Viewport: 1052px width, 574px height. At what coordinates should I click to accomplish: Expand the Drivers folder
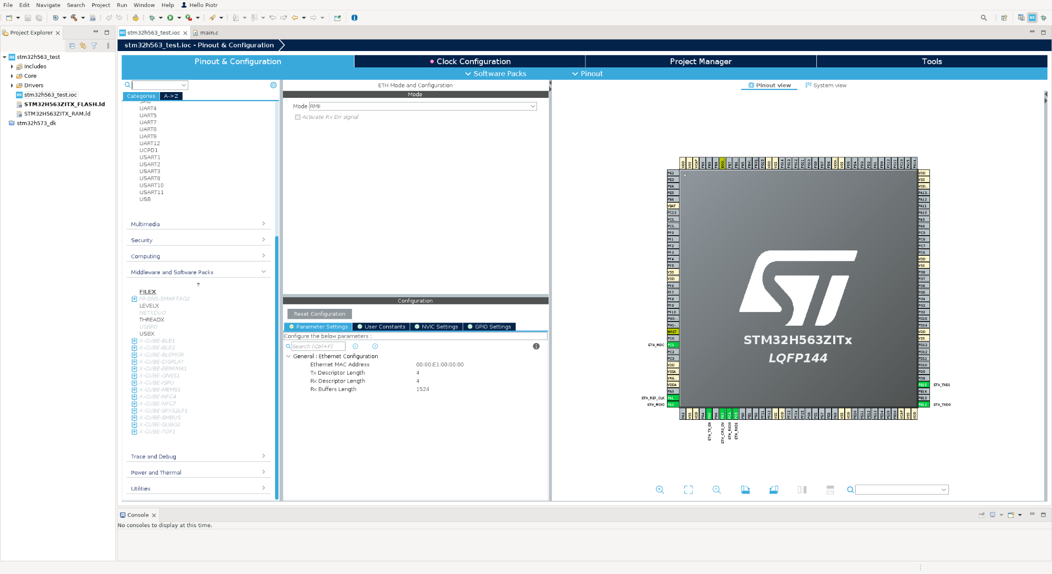(12, 85)
